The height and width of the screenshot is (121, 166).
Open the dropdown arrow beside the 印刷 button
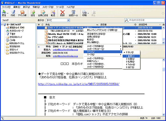88,13
